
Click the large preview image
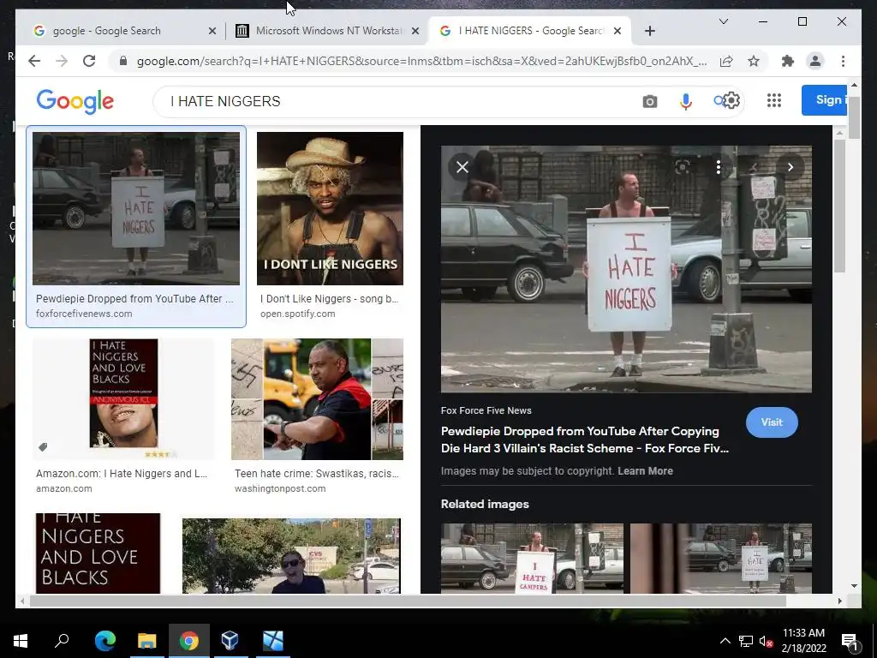[626, 269]
